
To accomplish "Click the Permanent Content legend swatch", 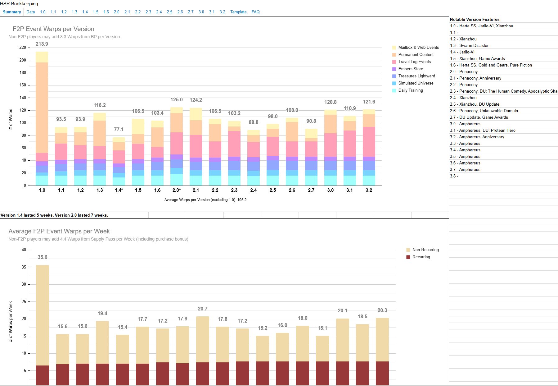I will (x=394, y=55).
